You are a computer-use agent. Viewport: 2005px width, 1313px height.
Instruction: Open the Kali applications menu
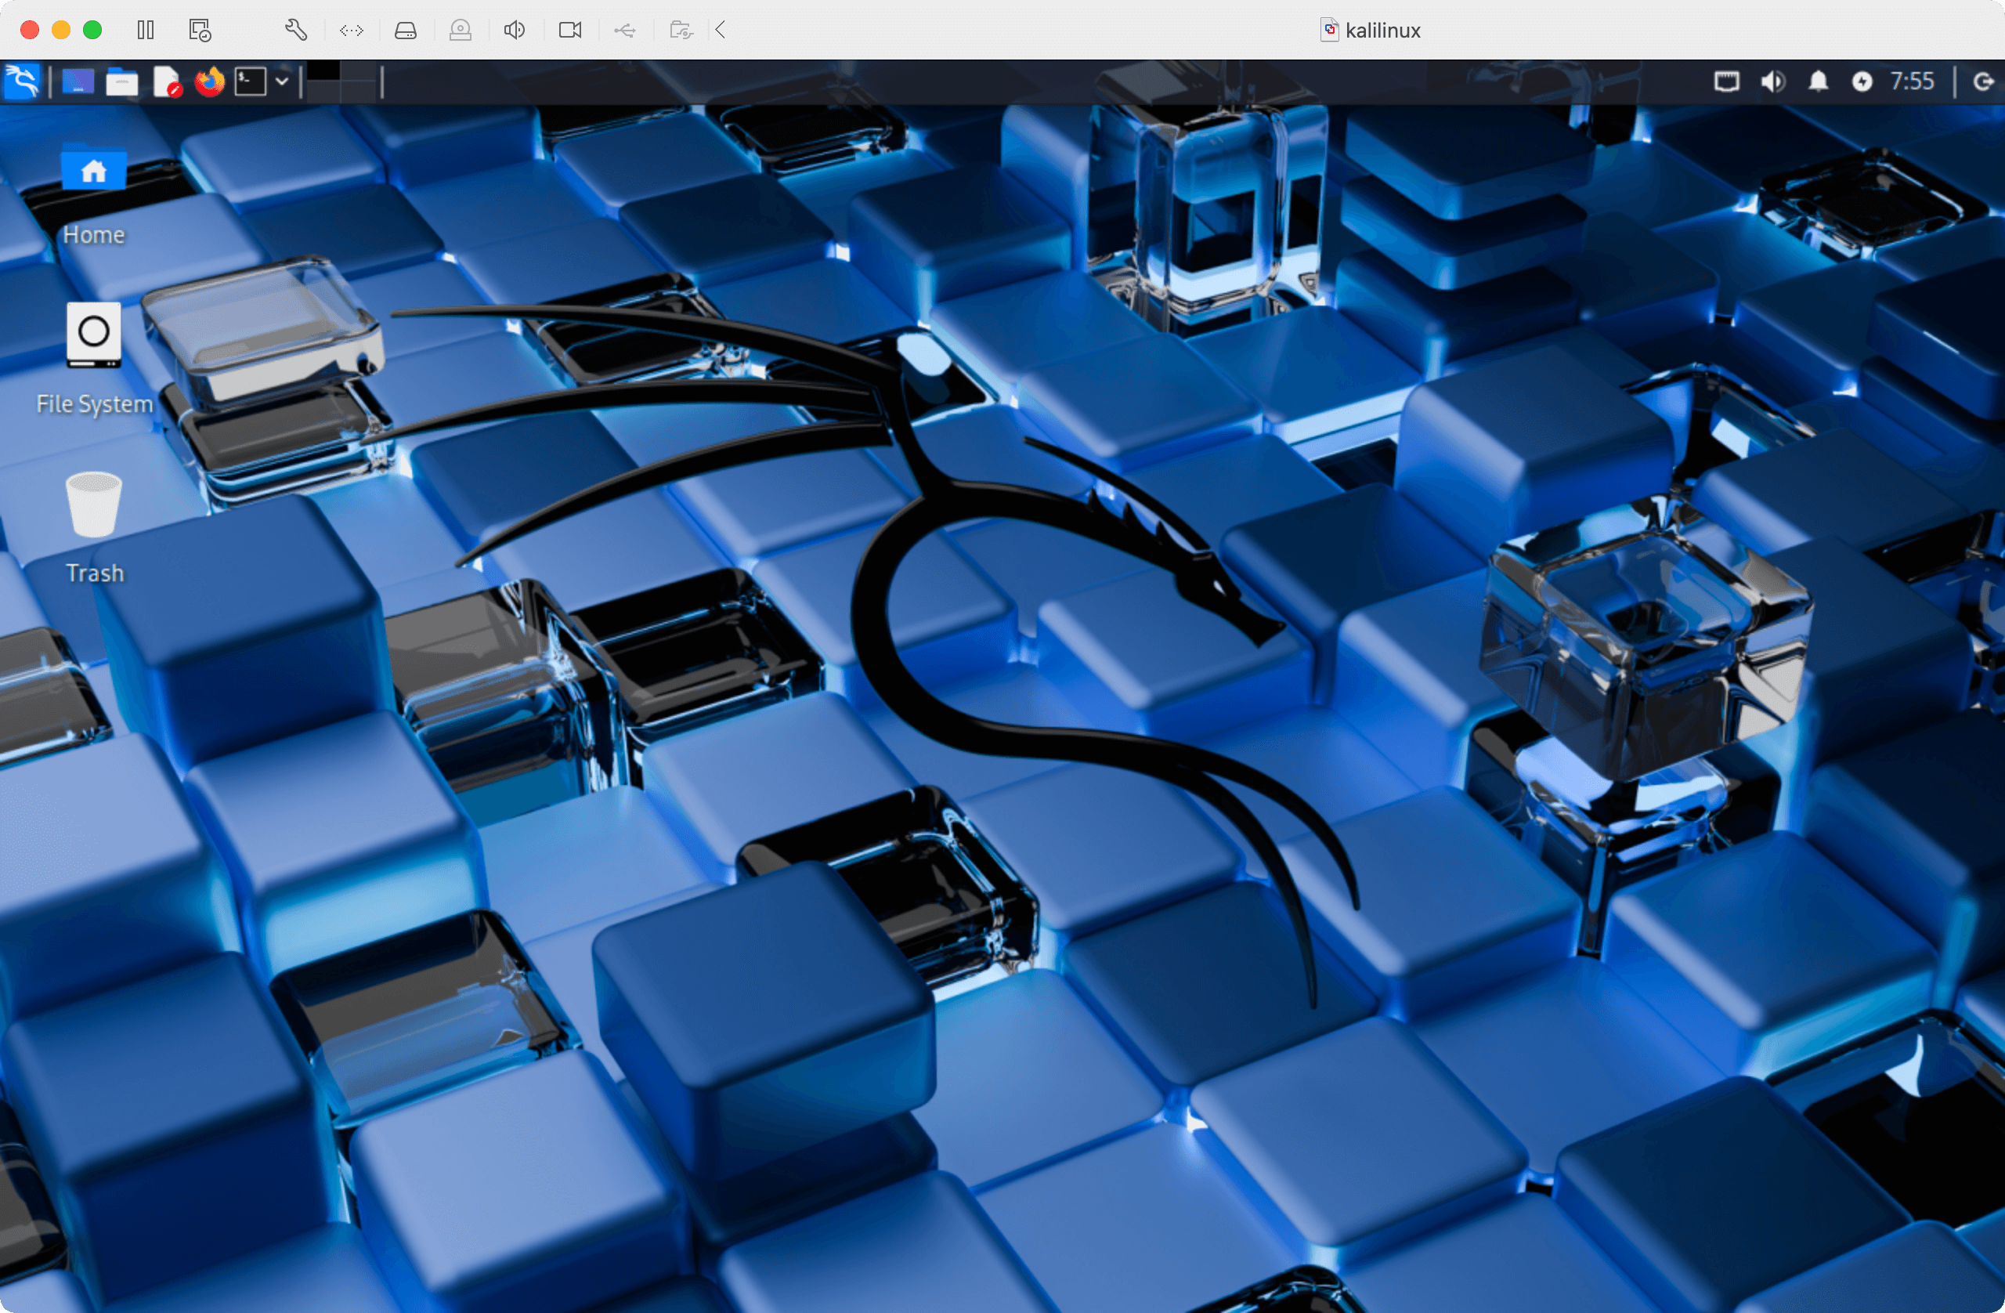[22, 81]
